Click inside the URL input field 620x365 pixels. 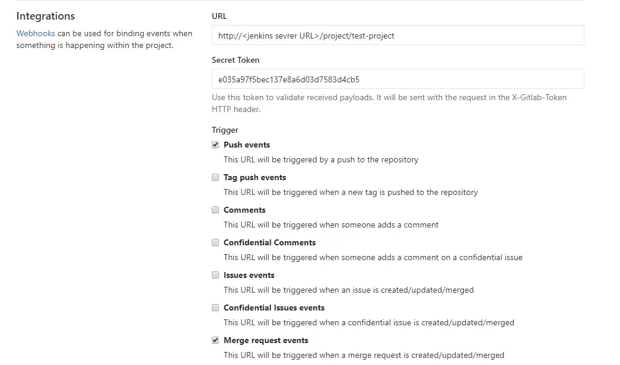(398, 35)
